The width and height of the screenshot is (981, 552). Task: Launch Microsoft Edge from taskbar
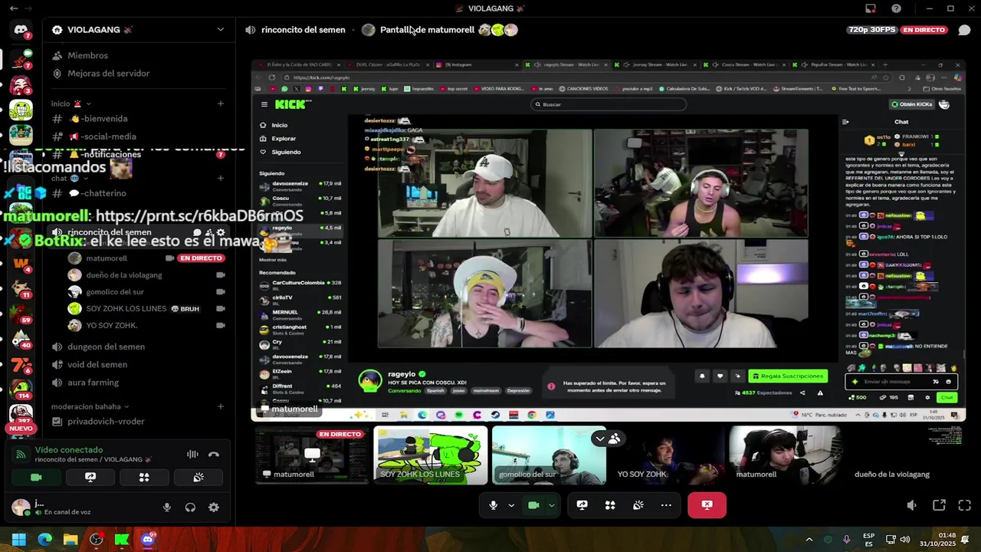tap(44, 540)
